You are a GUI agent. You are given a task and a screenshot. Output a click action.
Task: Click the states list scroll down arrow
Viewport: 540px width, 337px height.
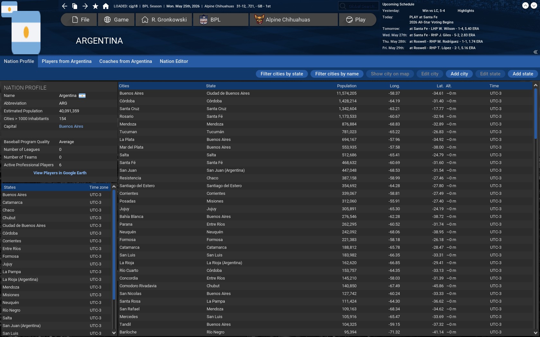[114, 333]
